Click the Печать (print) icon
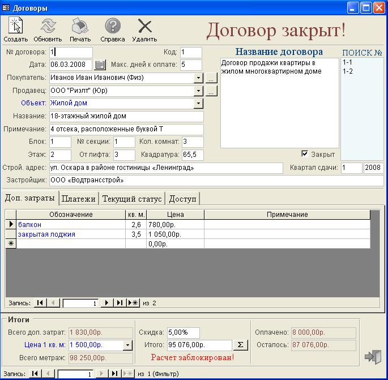This screenshot has width=388, height=380. point(80,25)
